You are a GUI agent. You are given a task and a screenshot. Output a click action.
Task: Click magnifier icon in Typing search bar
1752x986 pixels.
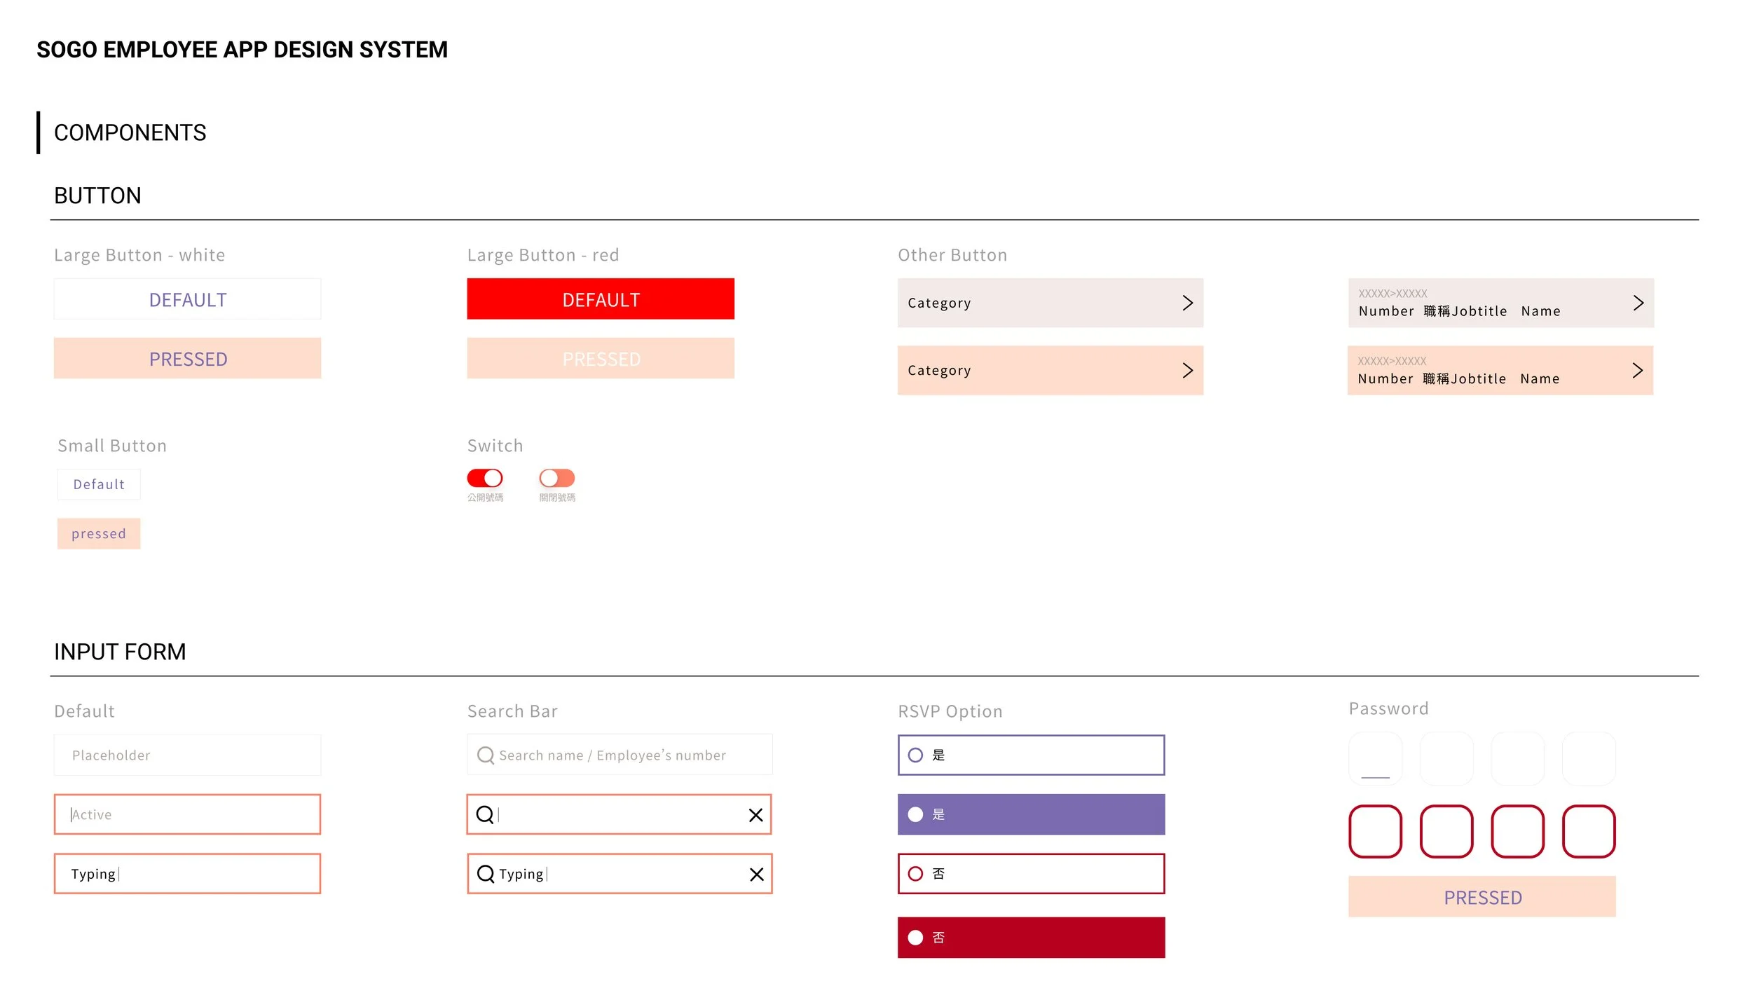(485, 873)
